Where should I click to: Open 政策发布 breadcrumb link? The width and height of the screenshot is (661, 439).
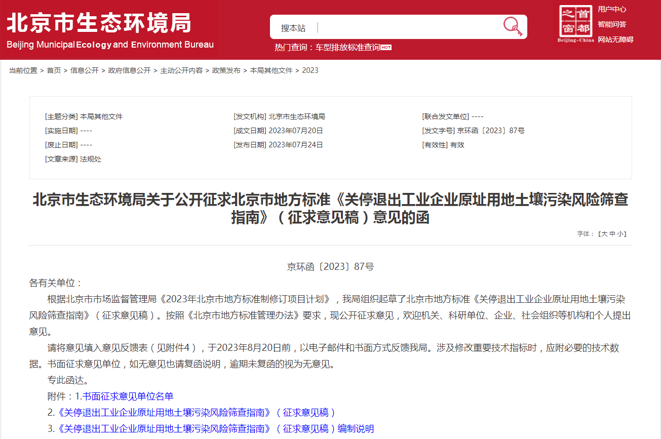226,70
